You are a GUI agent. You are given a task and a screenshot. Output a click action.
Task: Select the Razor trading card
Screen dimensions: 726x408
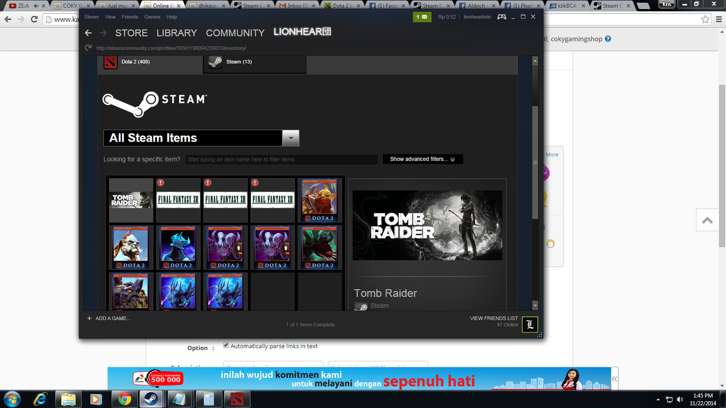tap(178, 248)
